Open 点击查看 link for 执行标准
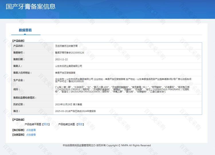The width and height of the screenshot is (215, 155). point(31,130)
